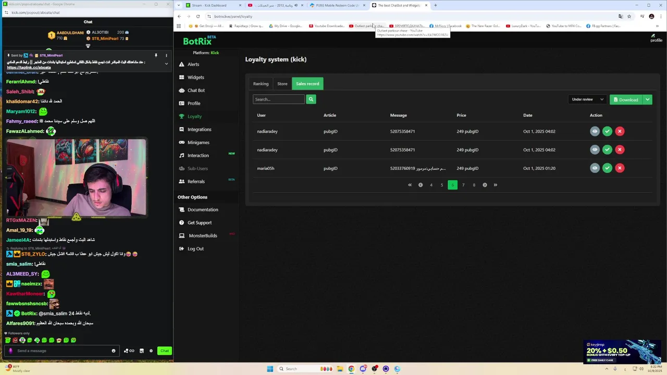
Task: Select the Sales record tab
Action: (307, 83)
